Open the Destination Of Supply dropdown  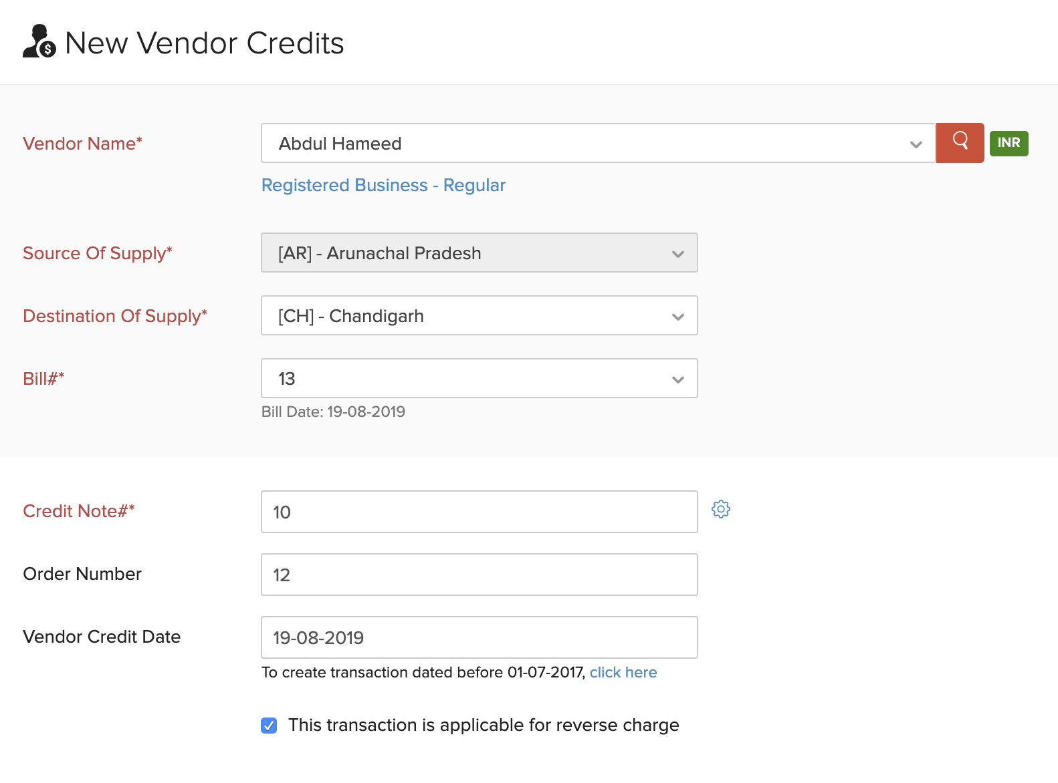point(479,316)
